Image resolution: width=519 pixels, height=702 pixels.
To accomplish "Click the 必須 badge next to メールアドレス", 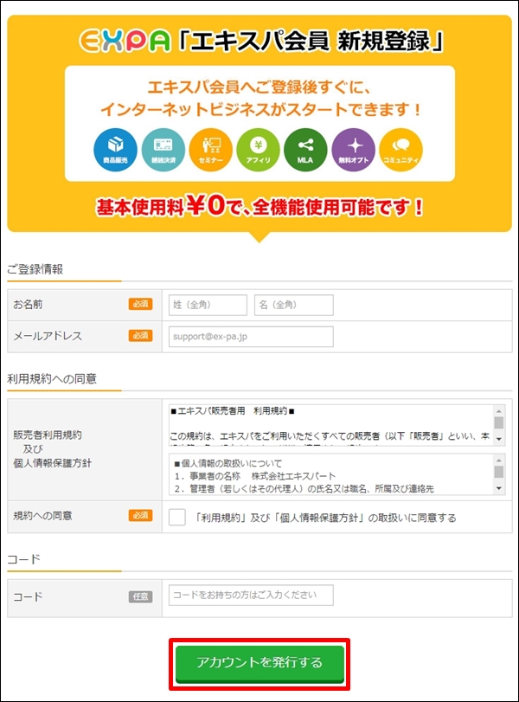I will [140, 336].
